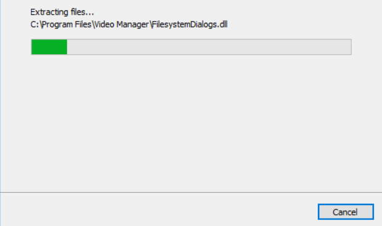The width and height of the screenshot is (382, 226).
Task: Click the green filled portion of progress bar
Action: tap(49, 47)
